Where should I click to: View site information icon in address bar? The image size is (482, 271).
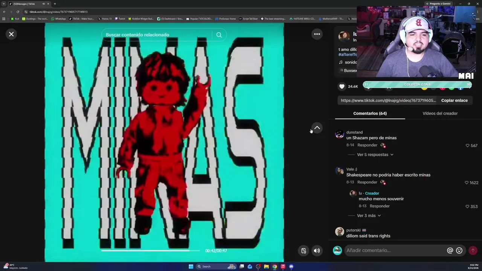(26, 12)
